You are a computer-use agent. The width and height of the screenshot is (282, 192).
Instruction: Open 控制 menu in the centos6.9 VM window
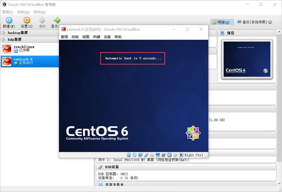(75, 37)
